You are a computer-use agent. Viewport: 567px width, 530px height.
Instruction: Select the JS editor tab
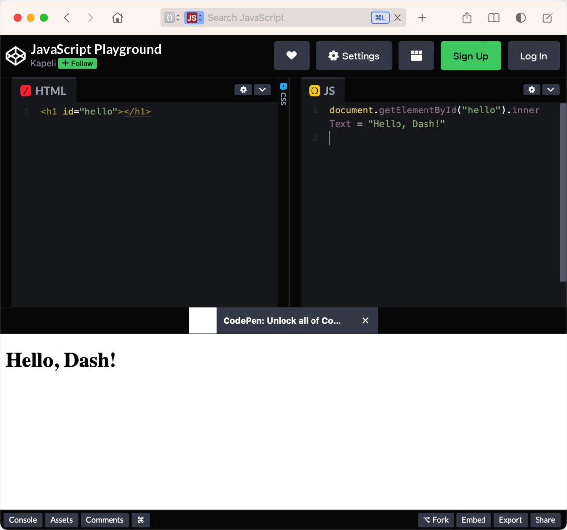pos(322,91)
